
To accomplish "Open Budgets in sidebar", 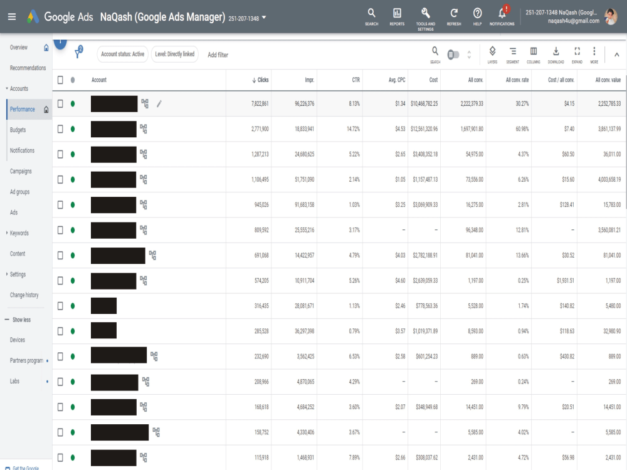I will pyautogui.click(x=18, y=130).
